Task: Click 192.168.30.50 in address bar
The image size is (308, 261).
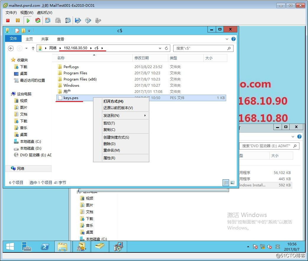Action: point(75,48)
